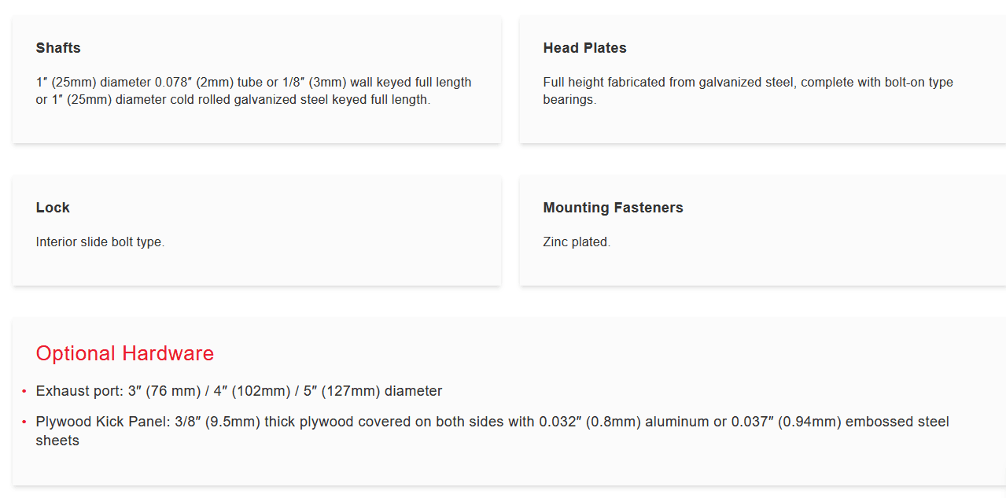The image size is (1006, 498).
Task: Select the Head Plates description text
Action: [x=747, y=91]
